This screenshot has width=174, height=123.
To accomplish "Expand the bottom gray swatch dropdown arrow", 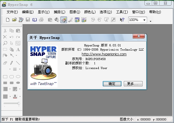I will pos(10,97).
